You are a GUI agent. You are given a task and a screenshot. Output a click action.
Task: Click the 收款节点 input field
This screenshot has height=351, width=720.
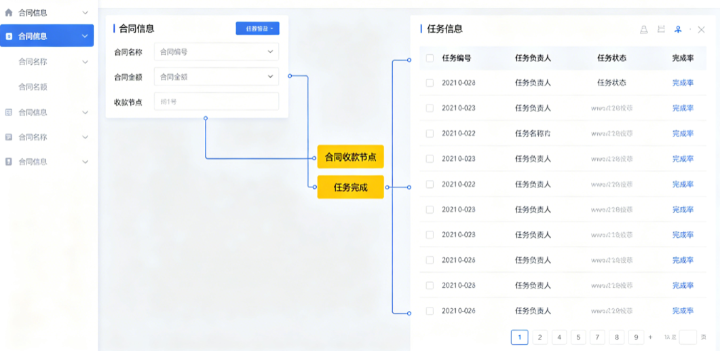(216, 102)
